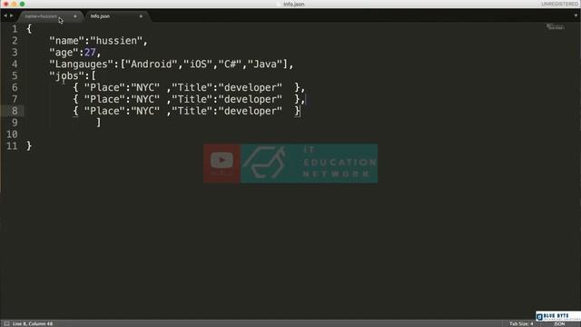Open the JSON syntax selector

click(559, 324)
